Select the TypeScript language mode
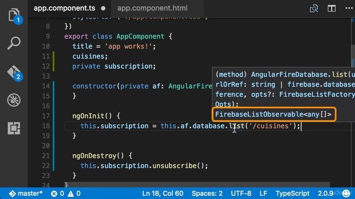This screenshot has width=355, height=199. (292, 193)
